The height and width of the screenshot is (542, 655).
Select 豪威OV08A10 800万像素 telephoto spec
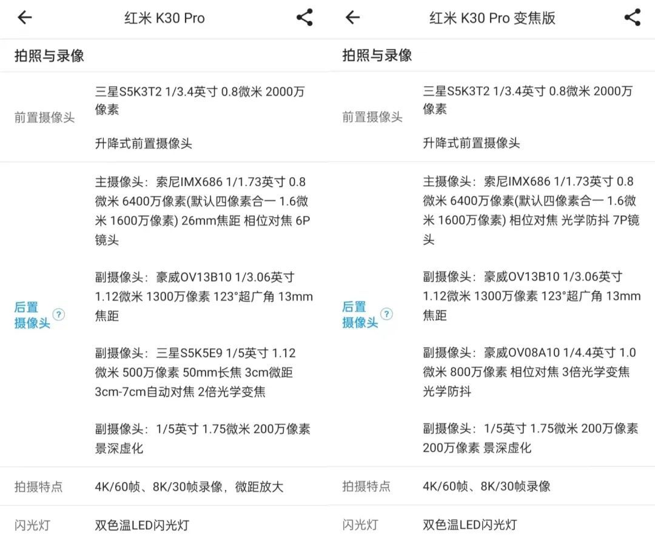(529, 372)
